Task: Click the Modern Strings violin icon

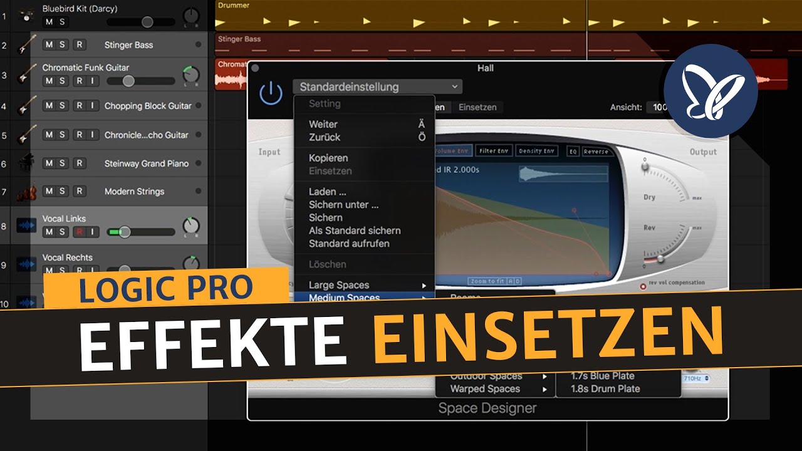Action: [26, 193]
